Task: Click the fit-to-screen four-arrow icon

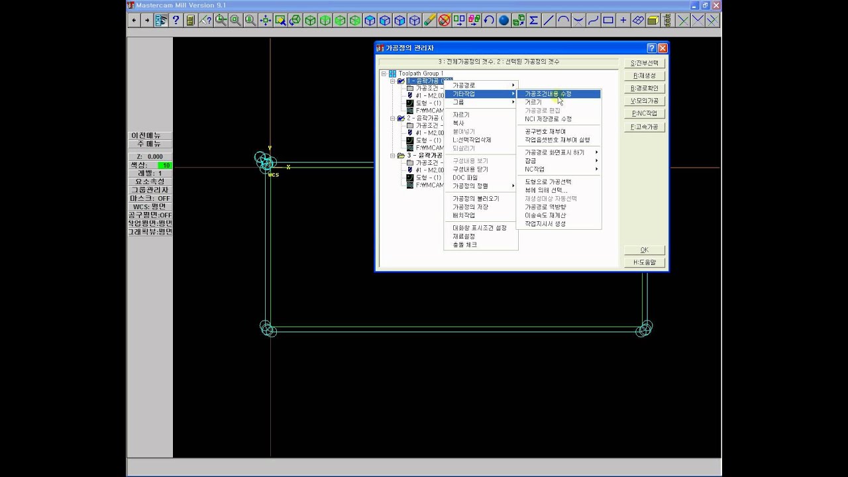Action: click(x=266, y=21)
